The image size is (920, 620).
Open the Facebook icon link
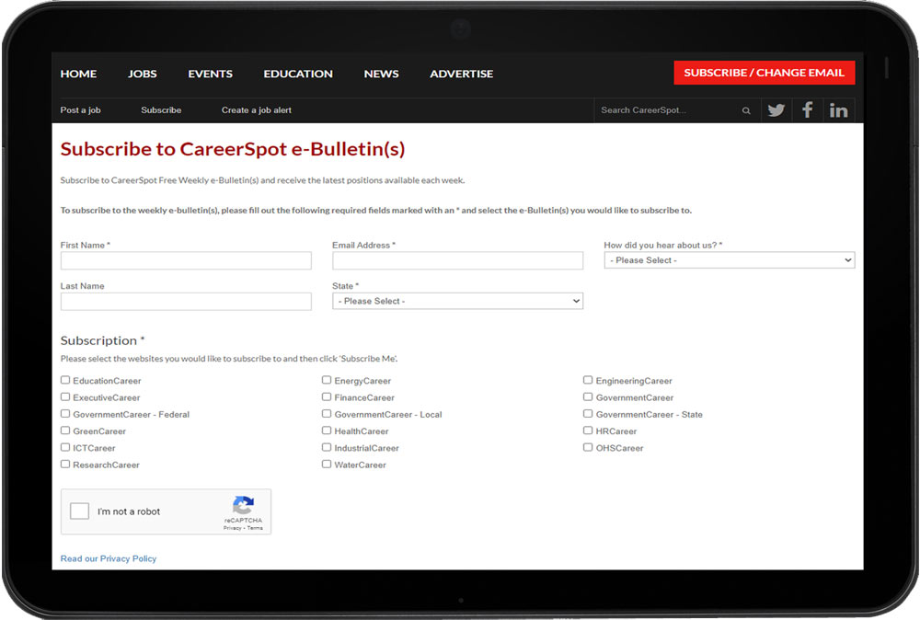point(808,110)
